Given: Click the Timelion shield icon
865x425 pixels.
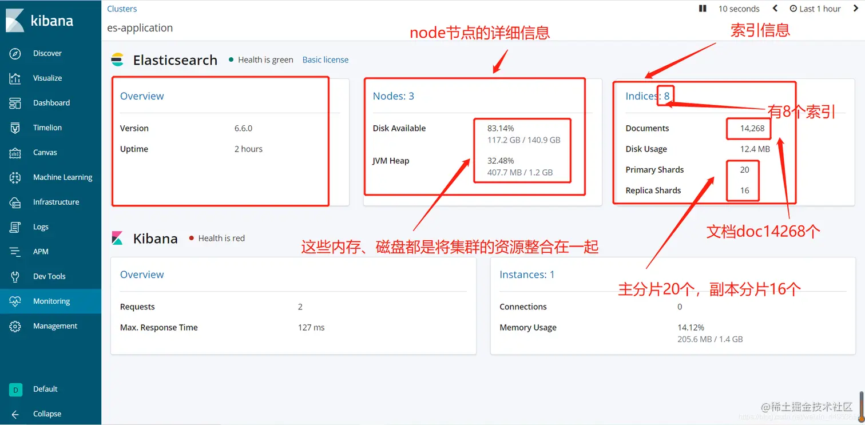Looking at the screenshot, I should click(x=15, y=128).
